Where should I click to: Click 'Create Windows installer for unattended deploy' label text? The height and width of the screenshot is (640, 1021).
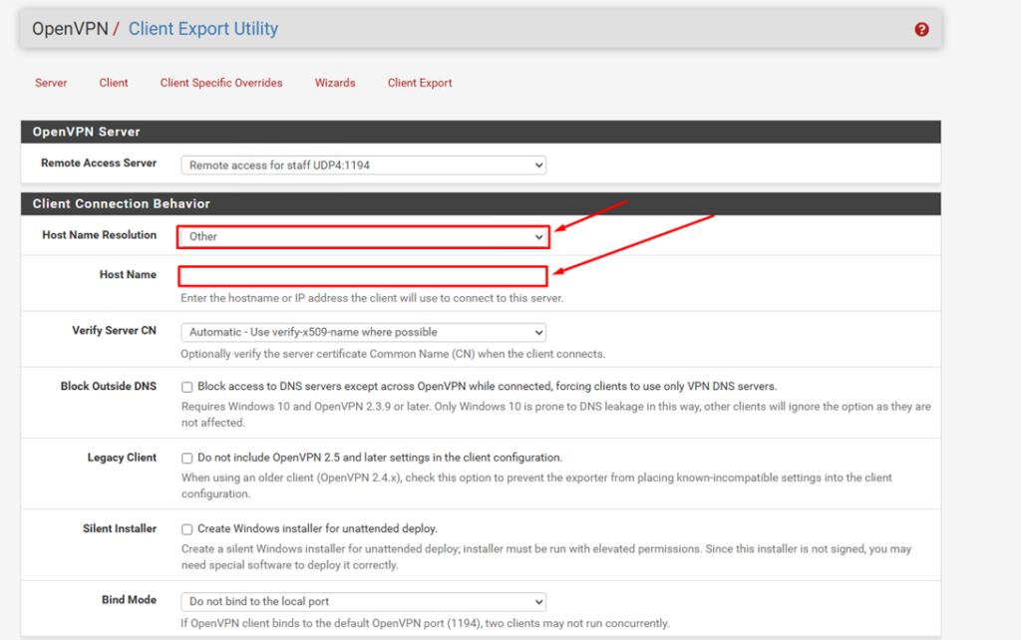tap(317, 529)
